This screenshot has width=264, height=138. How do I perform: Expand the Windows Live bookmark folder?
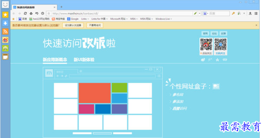tap(164, 19)
